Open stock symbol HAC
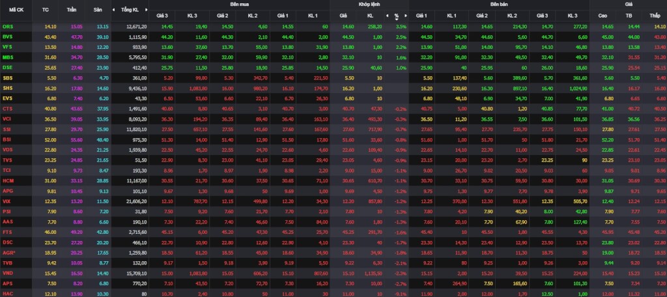The width and height of the screenshot is (667, 297). 8,293
